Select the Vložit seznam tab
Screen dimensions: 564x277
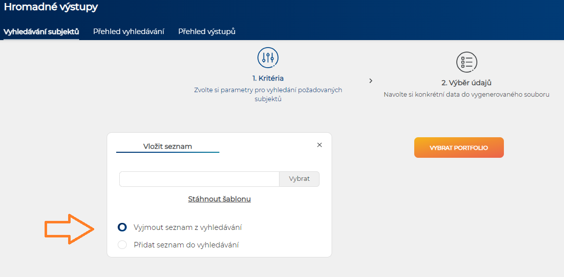coord(168,147)
